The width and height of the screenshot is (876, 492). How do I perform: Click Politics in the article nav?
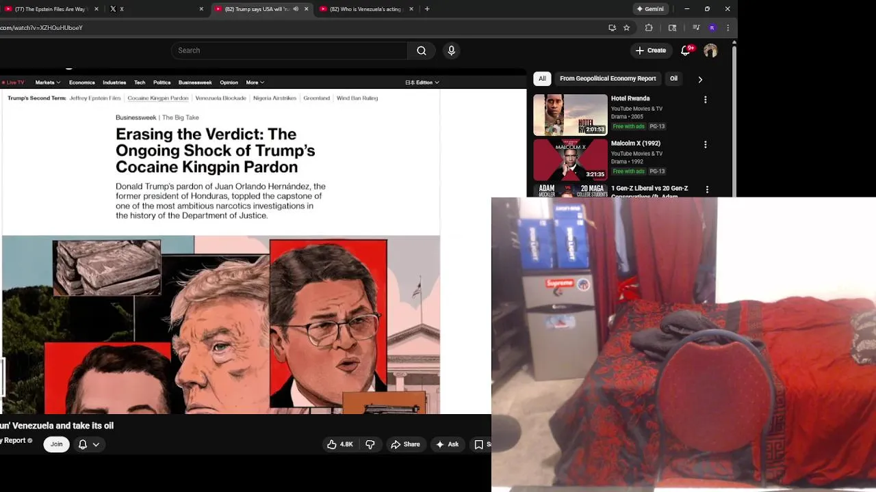coord(162,83)
